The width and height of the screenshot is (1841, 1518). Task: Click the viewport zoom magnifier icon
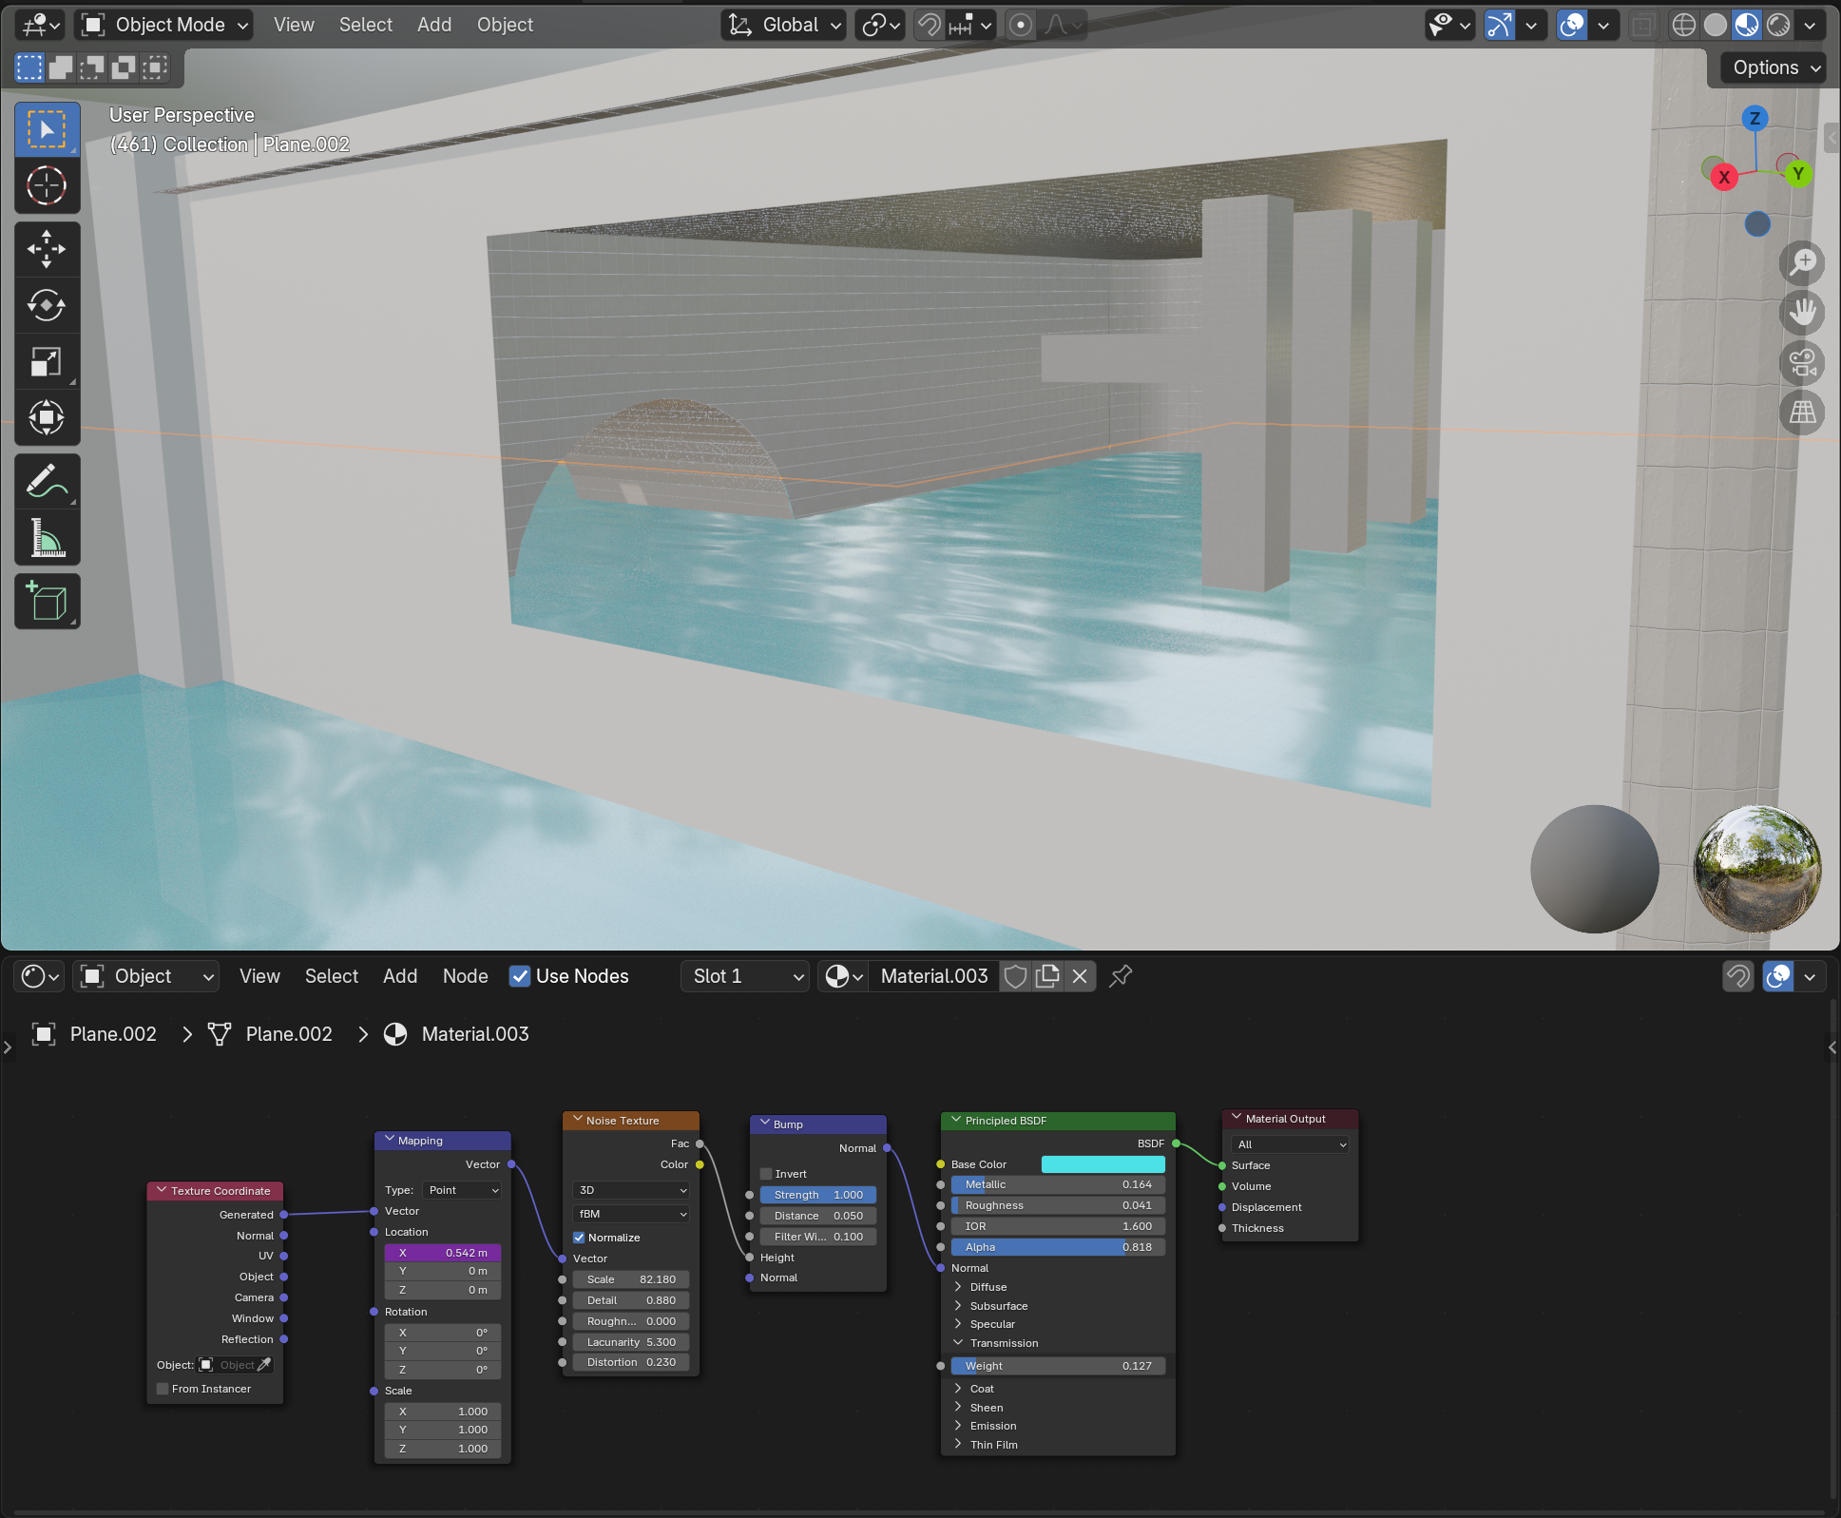(1802, 262)
